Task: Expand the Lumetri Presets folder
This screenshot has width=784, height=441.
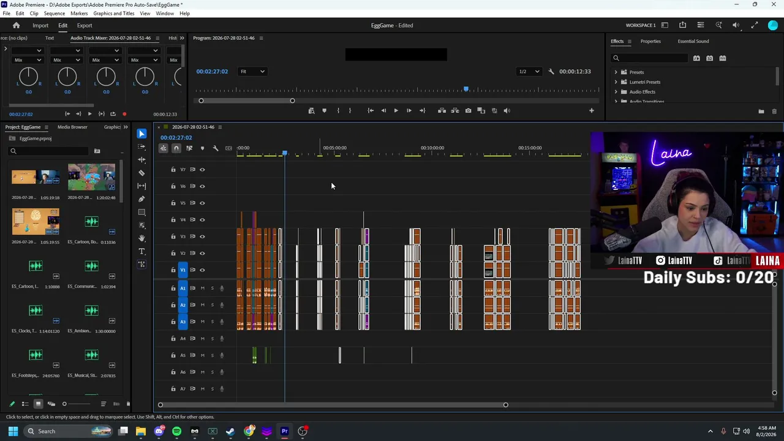Action: [x=616, y=82]
